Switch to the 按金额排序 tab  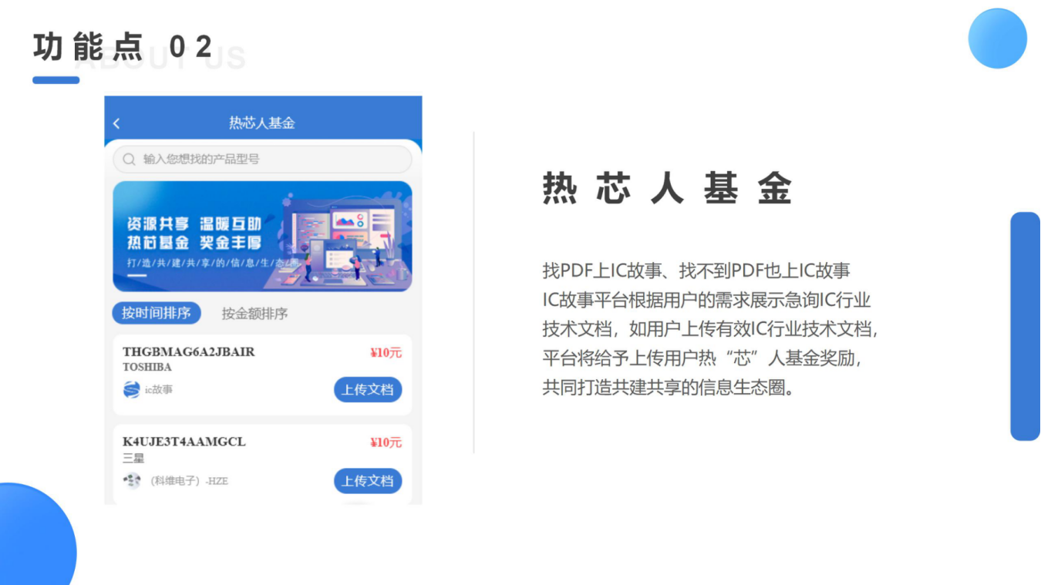[x=254, y=314]
